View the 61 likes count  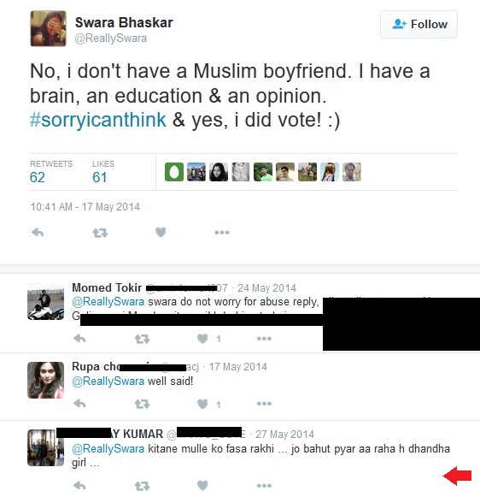pos(100,177)
